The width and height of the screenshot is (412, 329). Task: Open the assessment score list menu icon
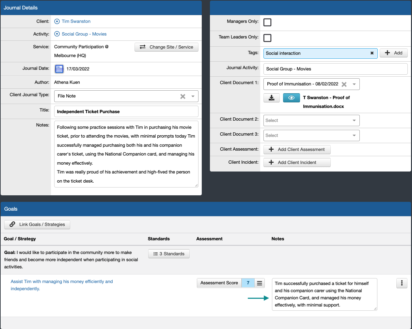(260, 283)
